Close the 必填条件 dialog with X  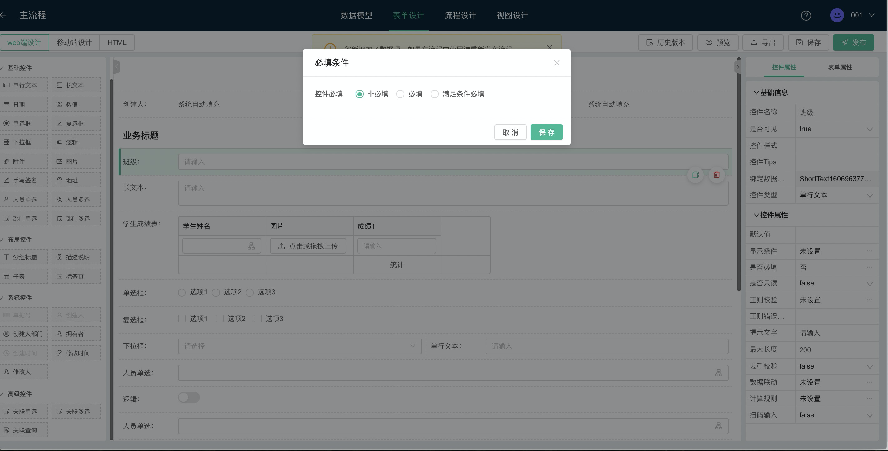(556, 63)
